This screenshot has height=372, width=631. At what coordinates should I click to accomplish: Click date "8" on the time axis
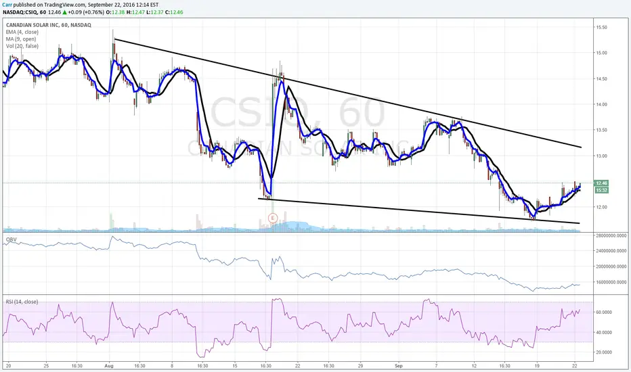[x=172, y=366]
